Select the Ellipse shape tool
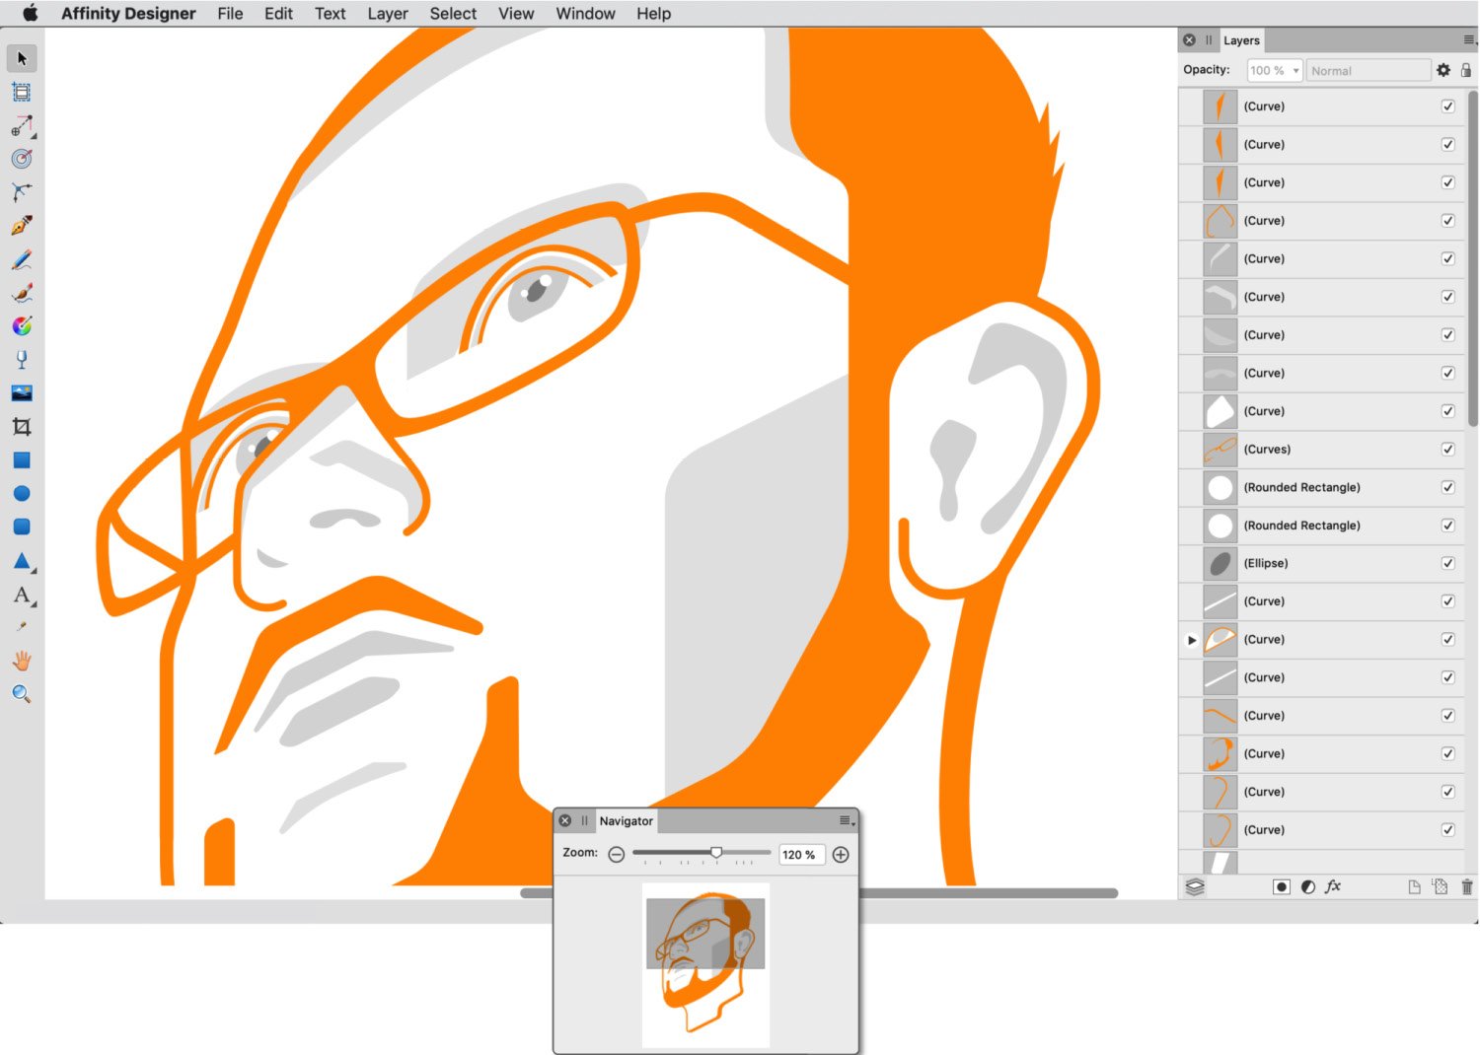This screenshot has height=1055, width=1480. (22, 493)
